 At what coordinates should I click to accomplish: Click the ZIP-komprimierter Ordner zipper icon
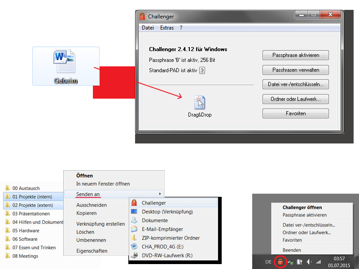(134, 238)
